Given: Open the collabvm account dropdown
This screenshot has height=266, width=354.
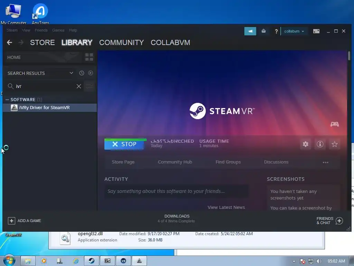Looking at the screenshot, I should pos(294,31).
